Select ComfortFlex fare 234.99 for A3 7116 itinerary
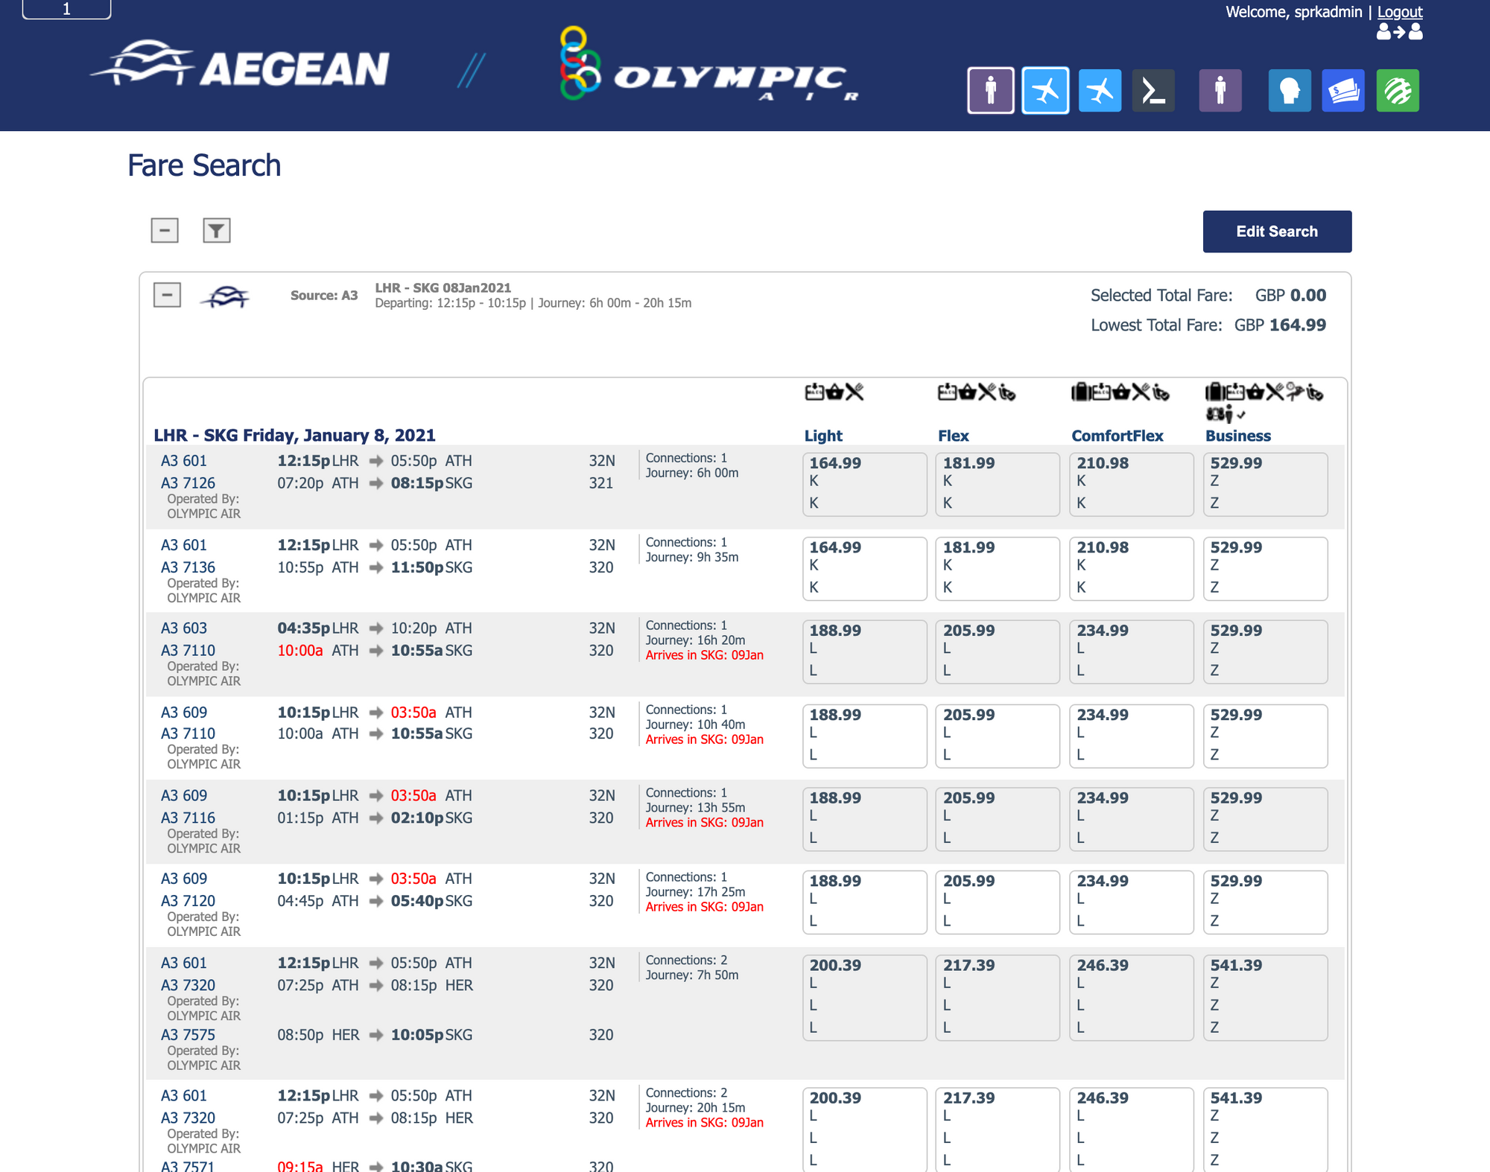Screen dimensions: 1490x1172 [1131, 818]
